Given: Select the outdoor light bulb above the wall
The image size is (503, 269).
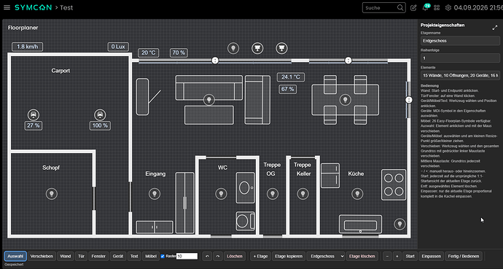Looking at the screenshot, I should tap(233, 48).
